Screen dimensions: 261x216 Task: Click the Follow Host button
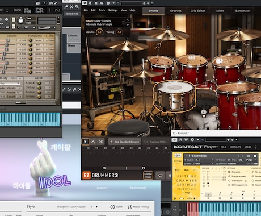click(148, 175)
